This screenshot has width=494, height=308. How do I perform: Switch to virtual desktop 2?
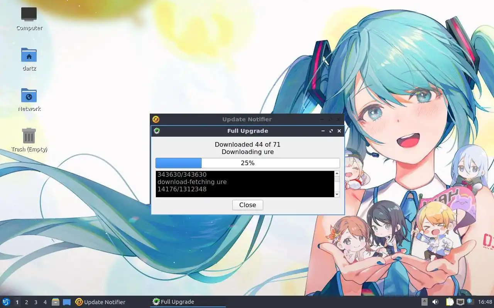click(x=26, y=302)
